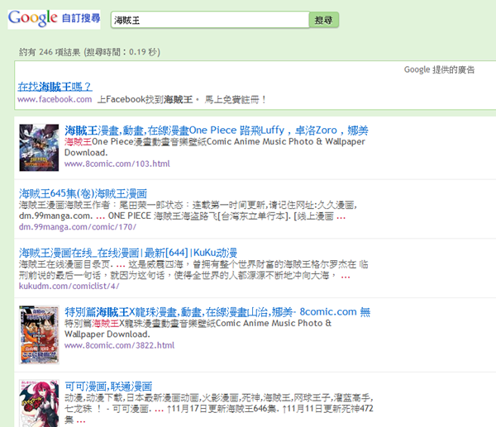Open result 可可漫画,联通漫画

(108, 386)
